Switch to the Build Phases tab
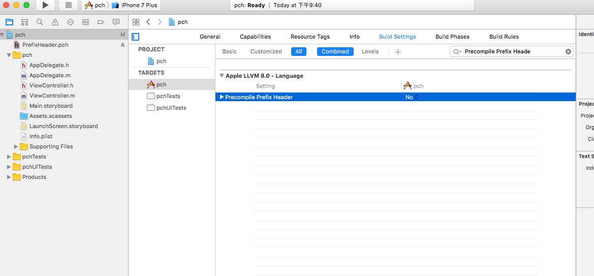 [x=452, y=37]
